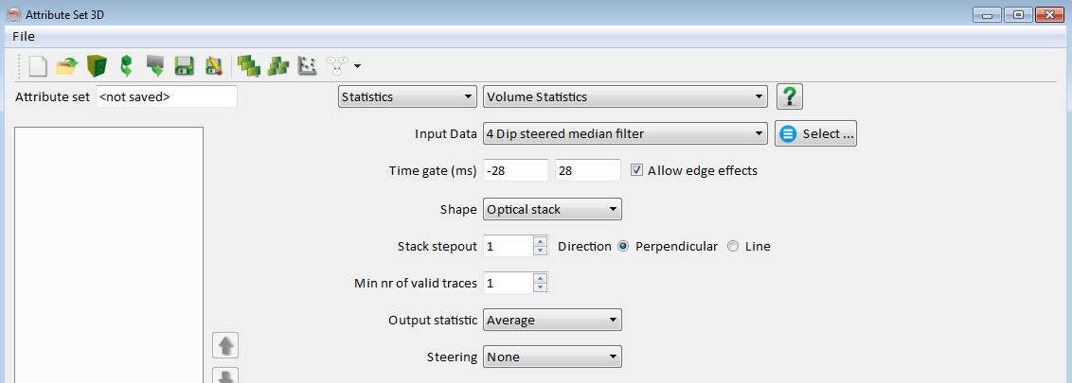Click the Select... input data button
The width and height of the screenshot is (1072, 383).
click(816, 134)
